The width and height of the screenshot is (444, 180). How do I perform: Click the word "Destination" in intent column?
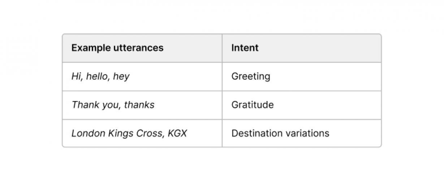[255, 133]
